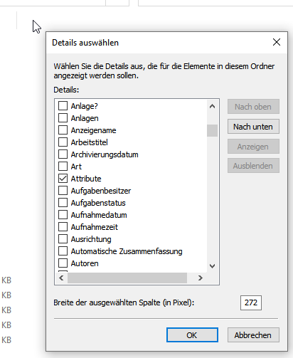The height and width of the screenshot is (358, 293).
Task: Toggle the Arbeitstitel checkbox
Action: pyautogui.click(x=63, y=142)
